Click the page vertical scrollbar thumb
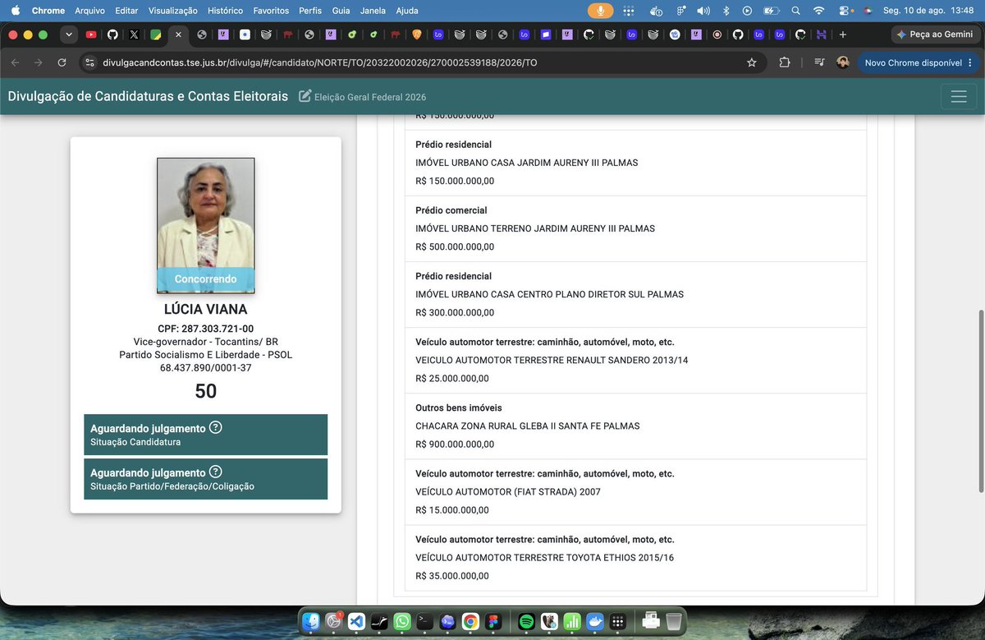 [980, 401]
